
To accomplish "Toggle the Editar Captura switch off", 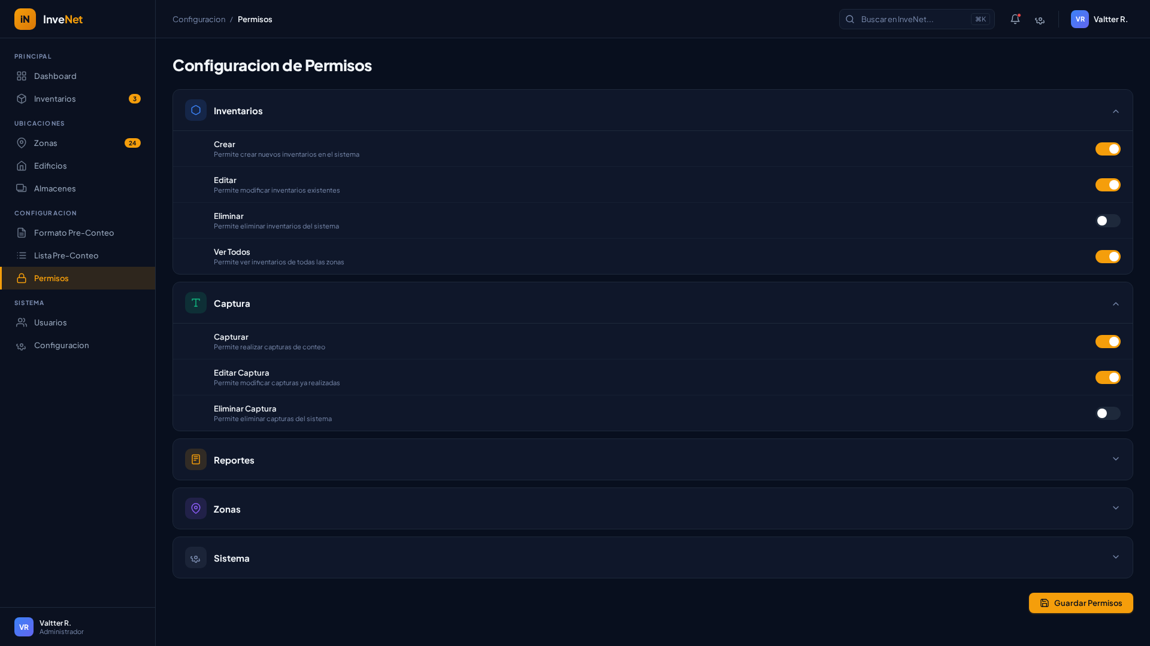I will pyautogui.click(x=1107, y=377).
